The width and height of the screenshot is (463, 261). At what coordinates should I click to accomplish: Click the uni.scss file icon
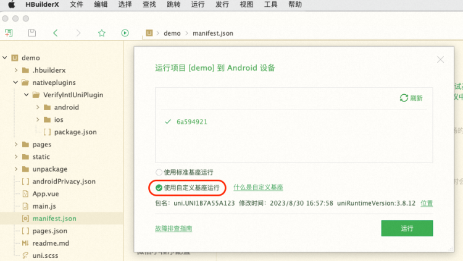tap(25, 255)
